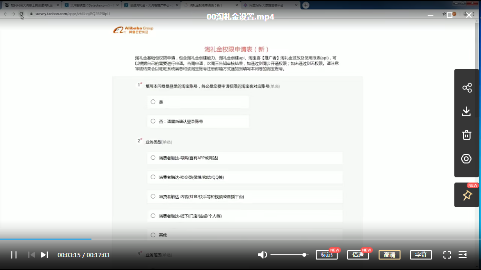Select the 是 radio option
This screenshot has width=481, height=270.
tap(153, 102)
